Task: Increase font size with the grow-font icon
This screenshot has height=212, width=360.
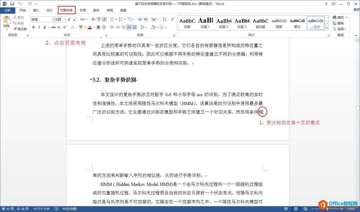Action: coord(69,19)
